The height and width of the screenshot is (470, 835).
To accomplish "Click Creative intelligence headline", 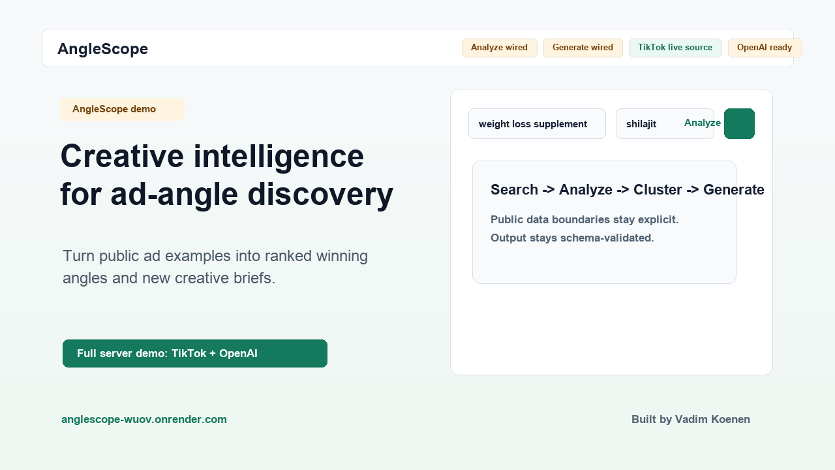I will (x=226, y=175).
